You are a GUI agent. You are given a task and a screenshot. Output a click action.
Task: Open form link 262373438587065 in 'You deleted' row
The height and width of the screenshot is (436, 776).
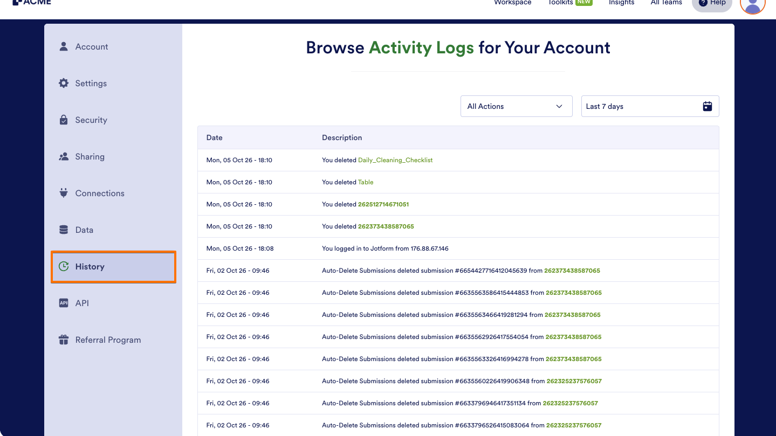click(386, 226)
